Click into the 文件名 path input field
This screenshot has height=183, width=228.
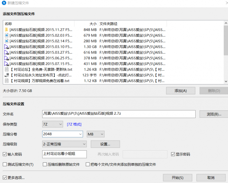point(119,114)
